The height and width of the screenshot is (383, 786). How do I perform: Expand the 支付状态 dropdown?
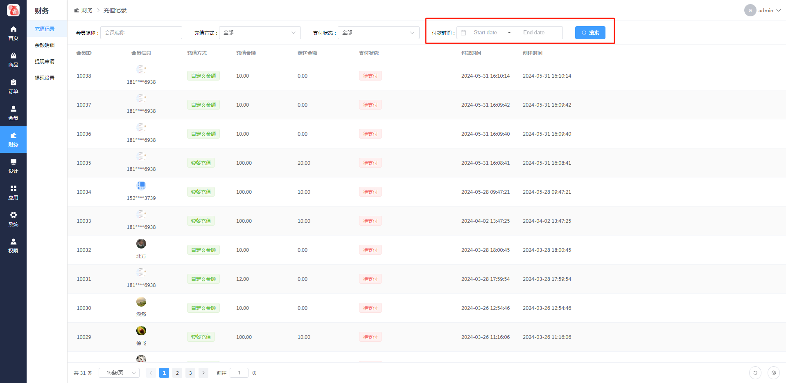click(378, 33)
